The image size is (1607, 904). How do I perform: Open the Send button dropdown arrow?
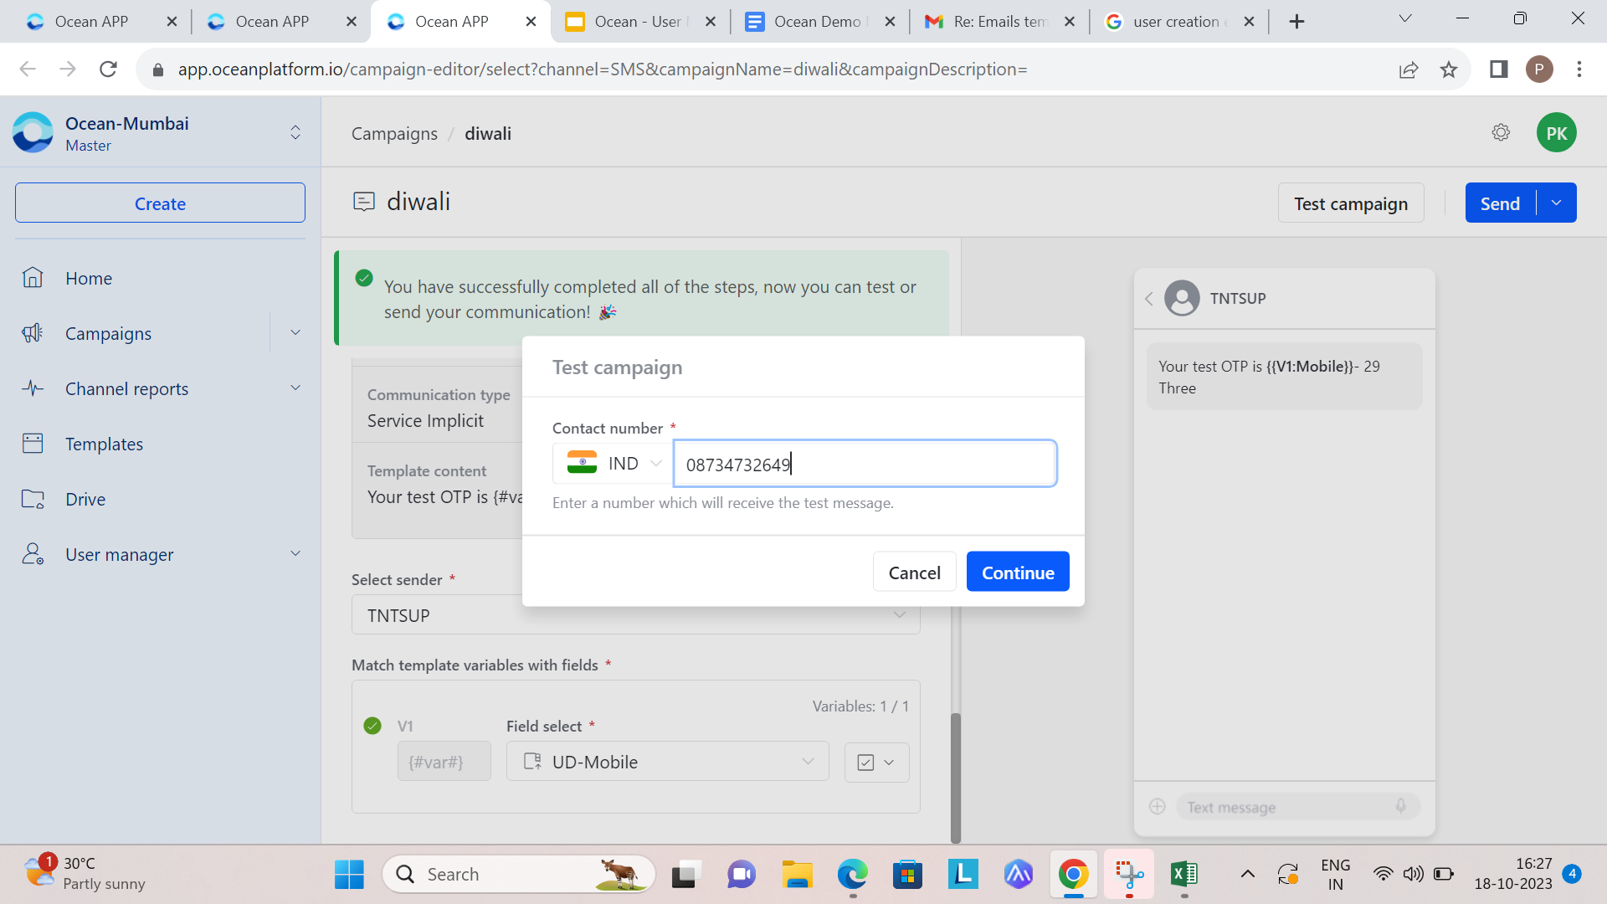coord(1556,203)
